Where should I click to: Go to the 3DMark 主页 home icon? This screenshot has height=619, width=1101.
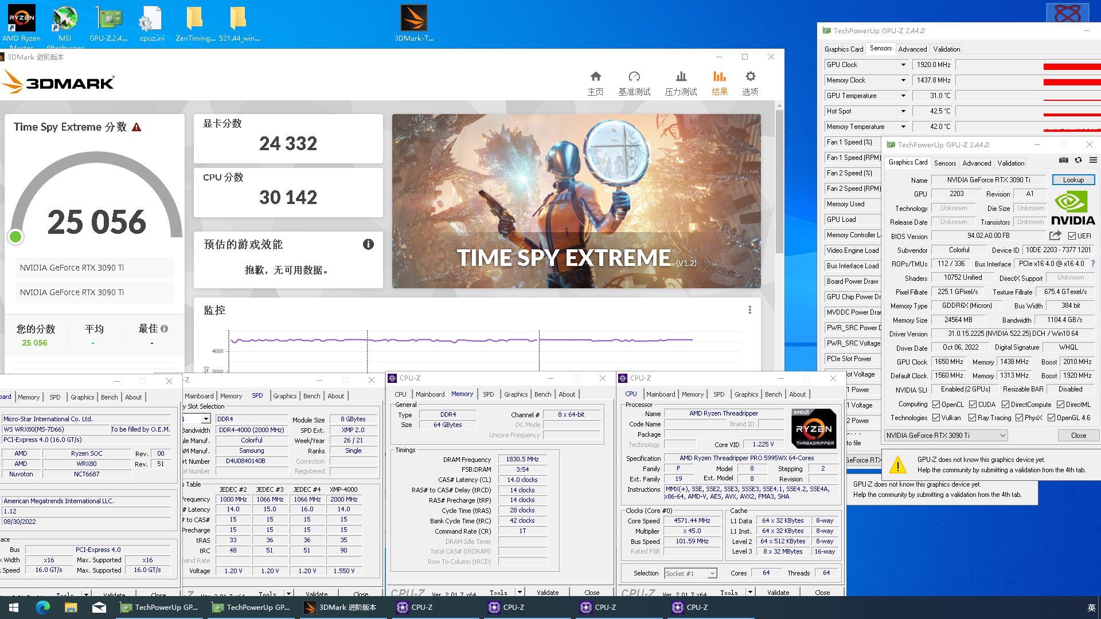(x=596, y=84)
